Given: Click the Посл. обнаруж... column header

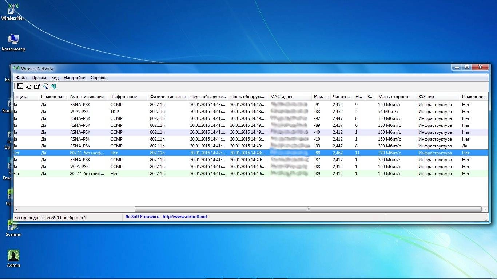Looking at the screenshot, I should 248,97.
